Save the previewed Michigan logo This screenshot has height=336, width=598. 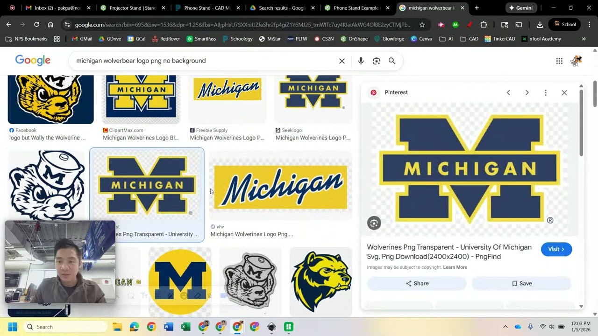(521, 283)
